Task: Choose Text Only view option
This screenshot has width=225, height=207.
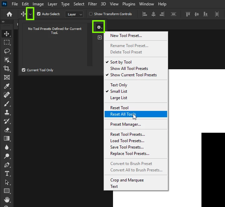Action: click(136, 85)
